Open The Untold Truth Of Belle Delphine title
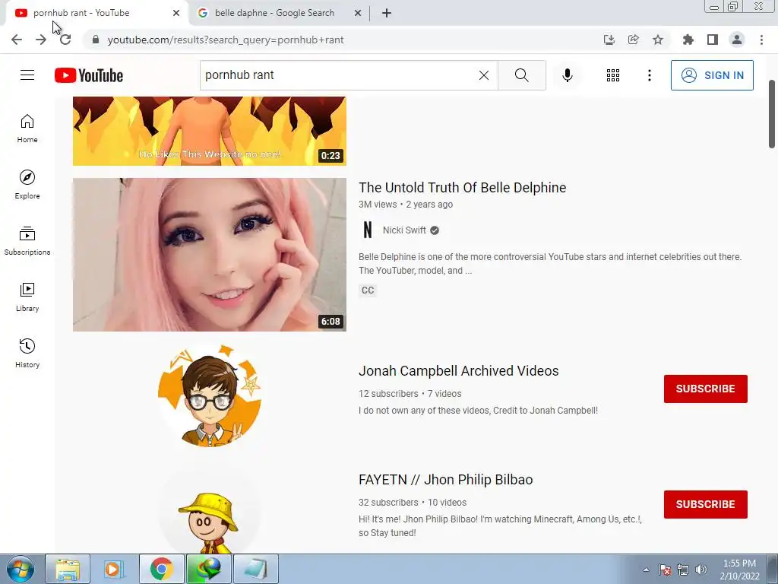This screenshot has width=778, height=584. pyautogui.click(x=462, y=187)
